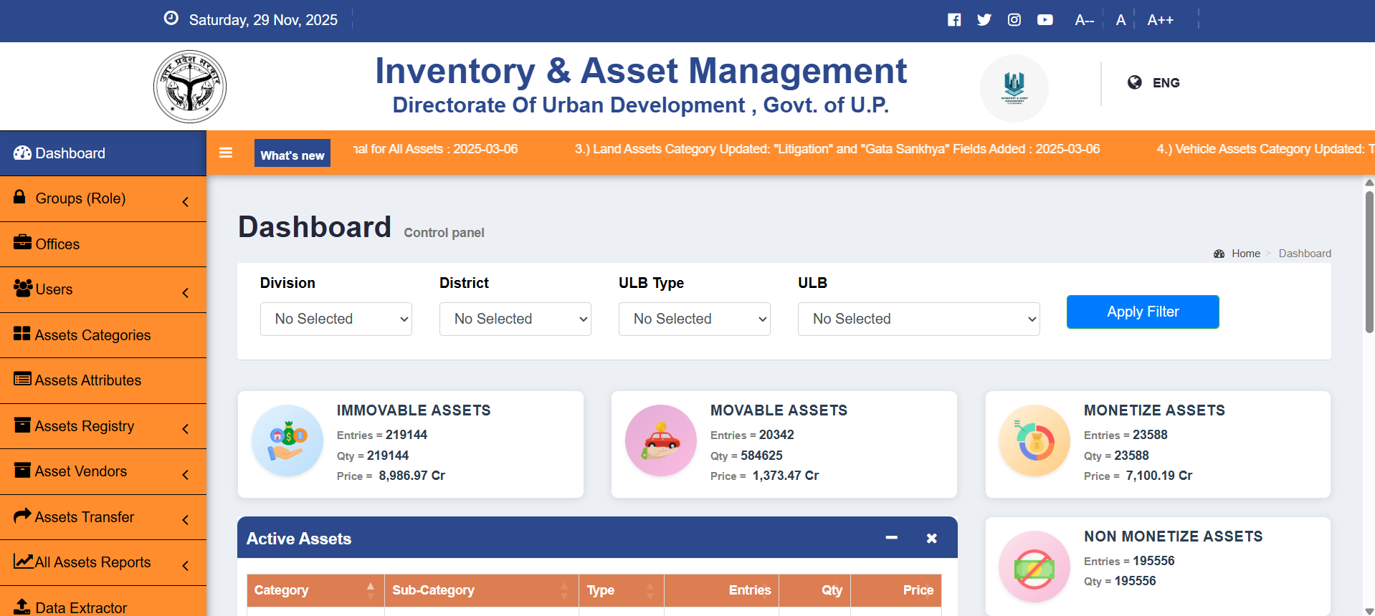Click the globe language icon
Screen dimensions: 1375x616
click(1134, 82)
